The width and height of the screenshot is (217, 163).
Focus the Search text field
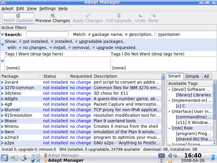tap(47, 35)
